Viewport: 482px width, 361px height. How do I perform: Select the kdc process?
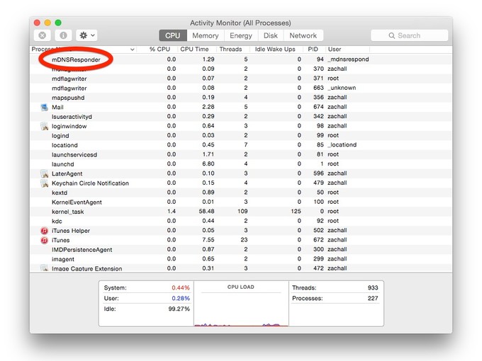tap(241, 222)
